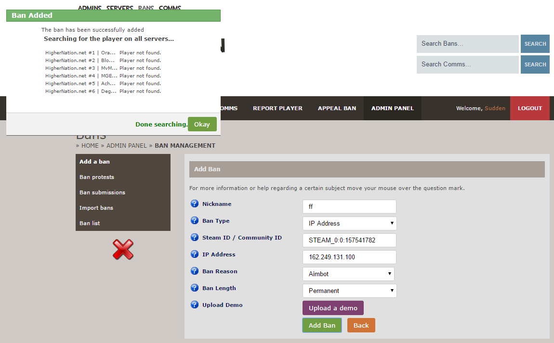Click the HigherNation.net #1 server row
The height and width of the screenshot is (343, 554).
[103, 53]
